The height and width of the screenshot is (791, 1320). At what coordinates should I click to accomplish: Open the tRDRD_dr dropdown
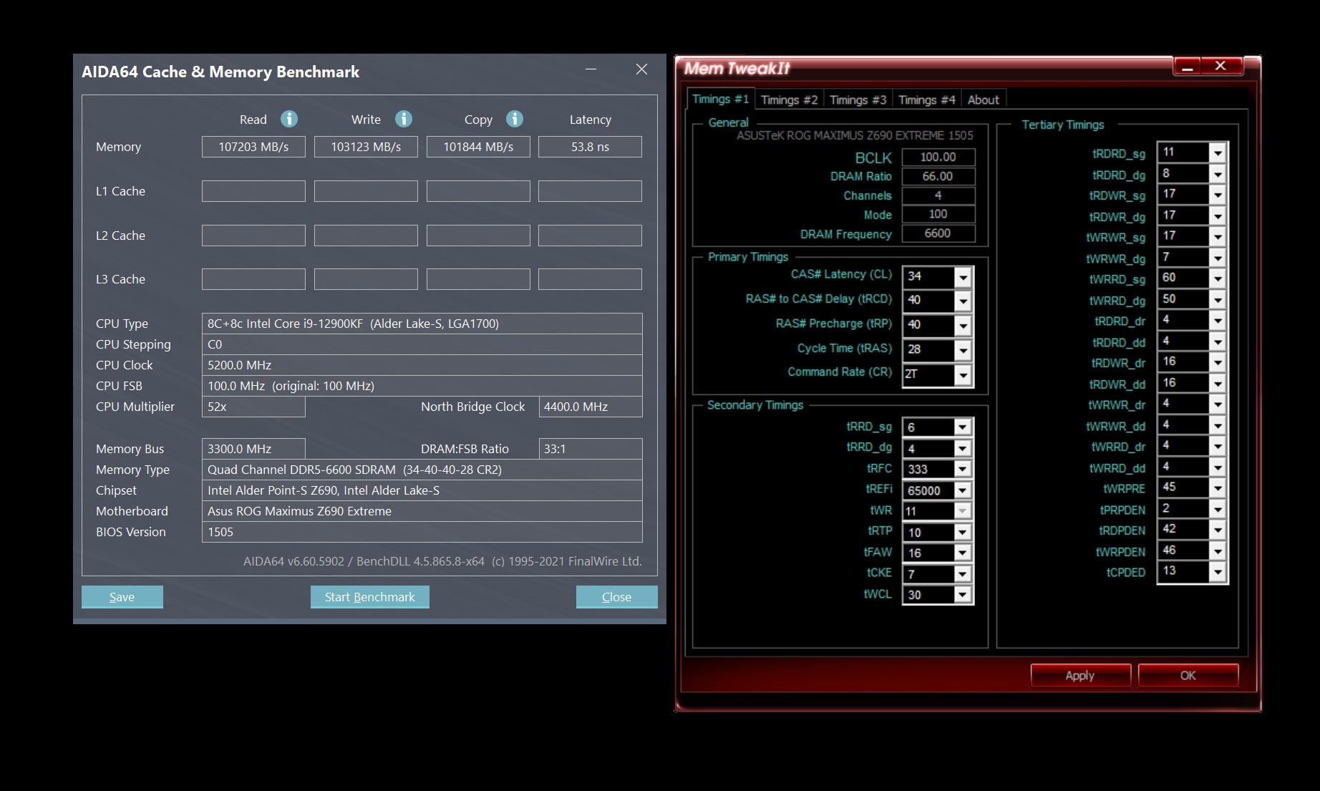point(1218,320)
